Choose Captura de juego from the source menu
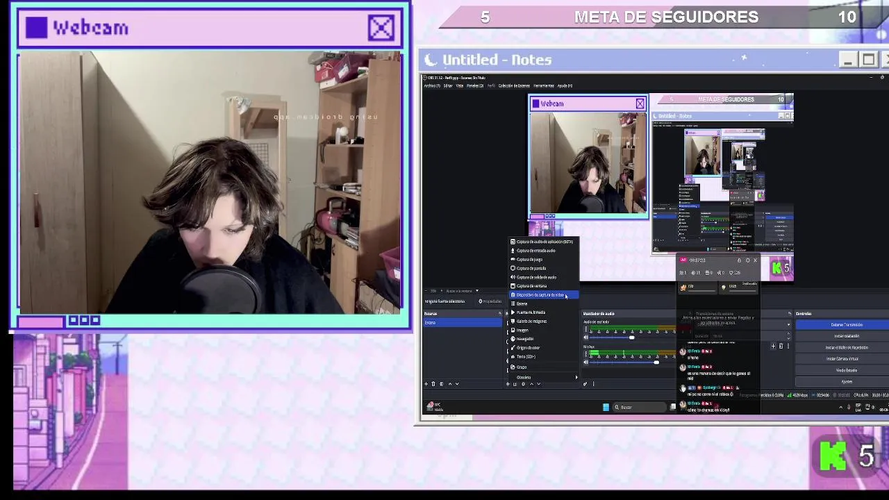This screenshot has width=889, height=500. pyautogui.click(x=543, y=259)
